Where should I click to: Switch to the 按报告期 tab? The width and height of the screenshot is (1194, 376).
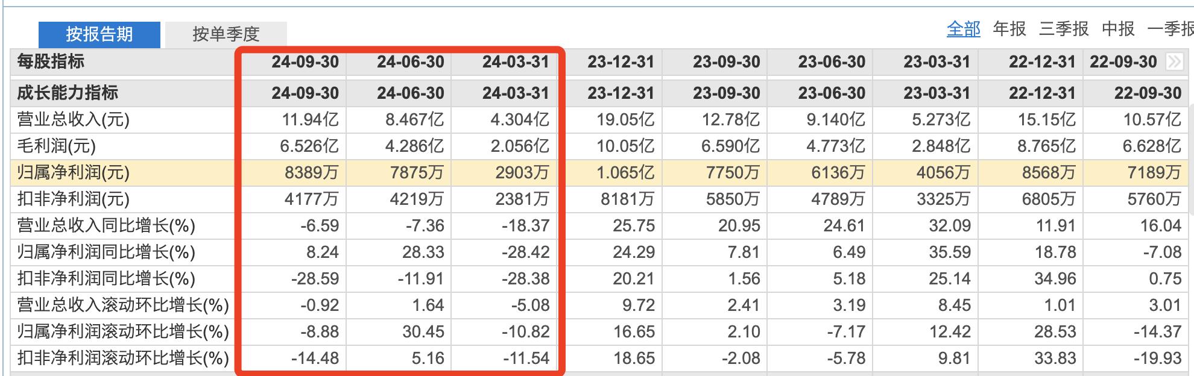(x=99, y=34)
